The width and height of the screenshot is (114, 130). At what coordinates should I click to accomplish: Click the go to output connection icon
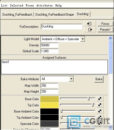[x=90, y=30]
